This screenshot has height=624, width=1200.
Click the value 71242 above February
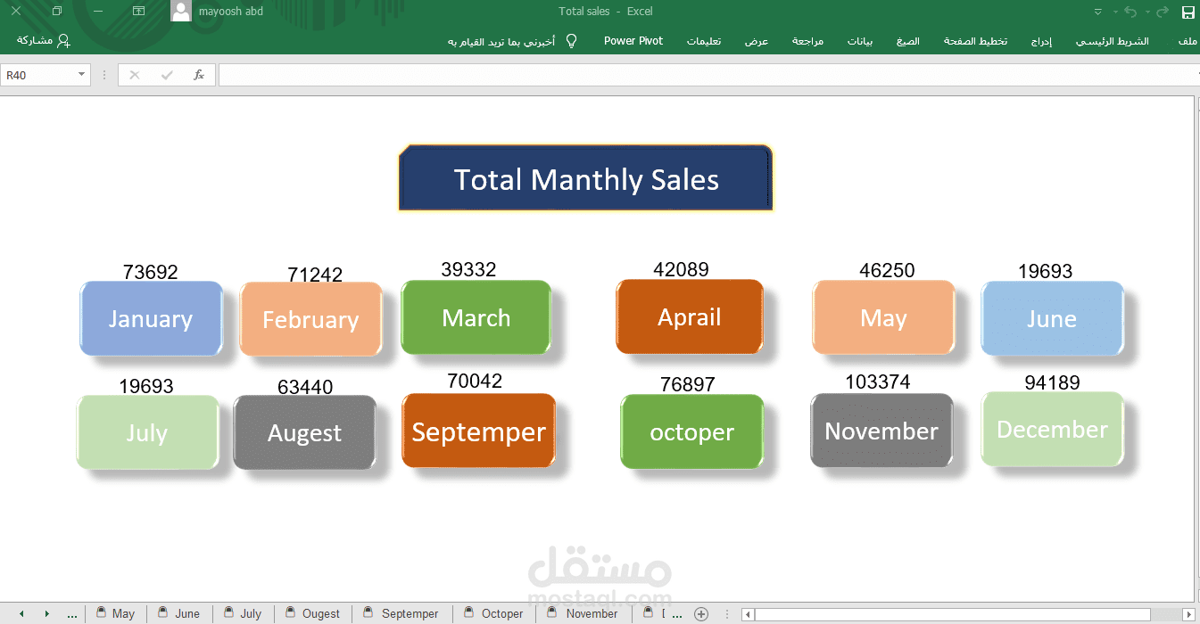point(315,275)
